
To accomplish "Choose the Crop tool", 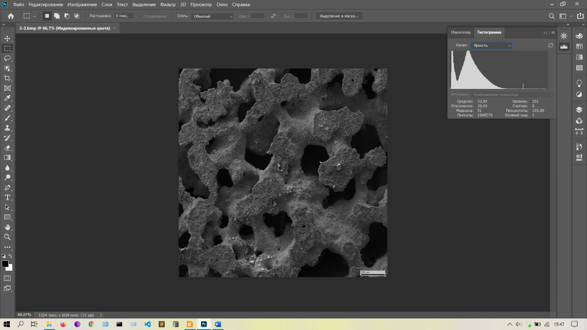I will (7, 78).
